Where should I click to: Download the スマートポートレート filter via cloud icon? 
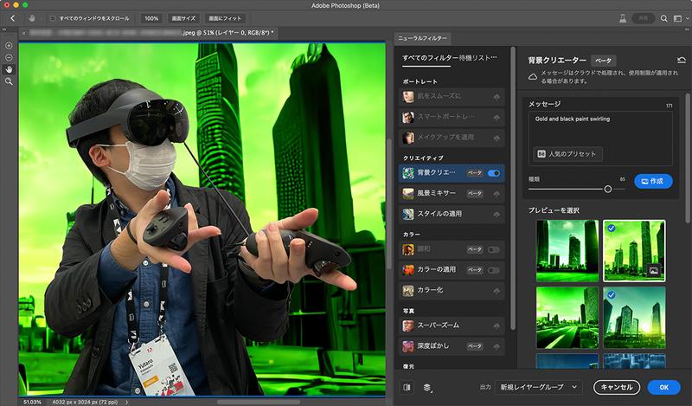pyautogui.click(x=497, y=118)
